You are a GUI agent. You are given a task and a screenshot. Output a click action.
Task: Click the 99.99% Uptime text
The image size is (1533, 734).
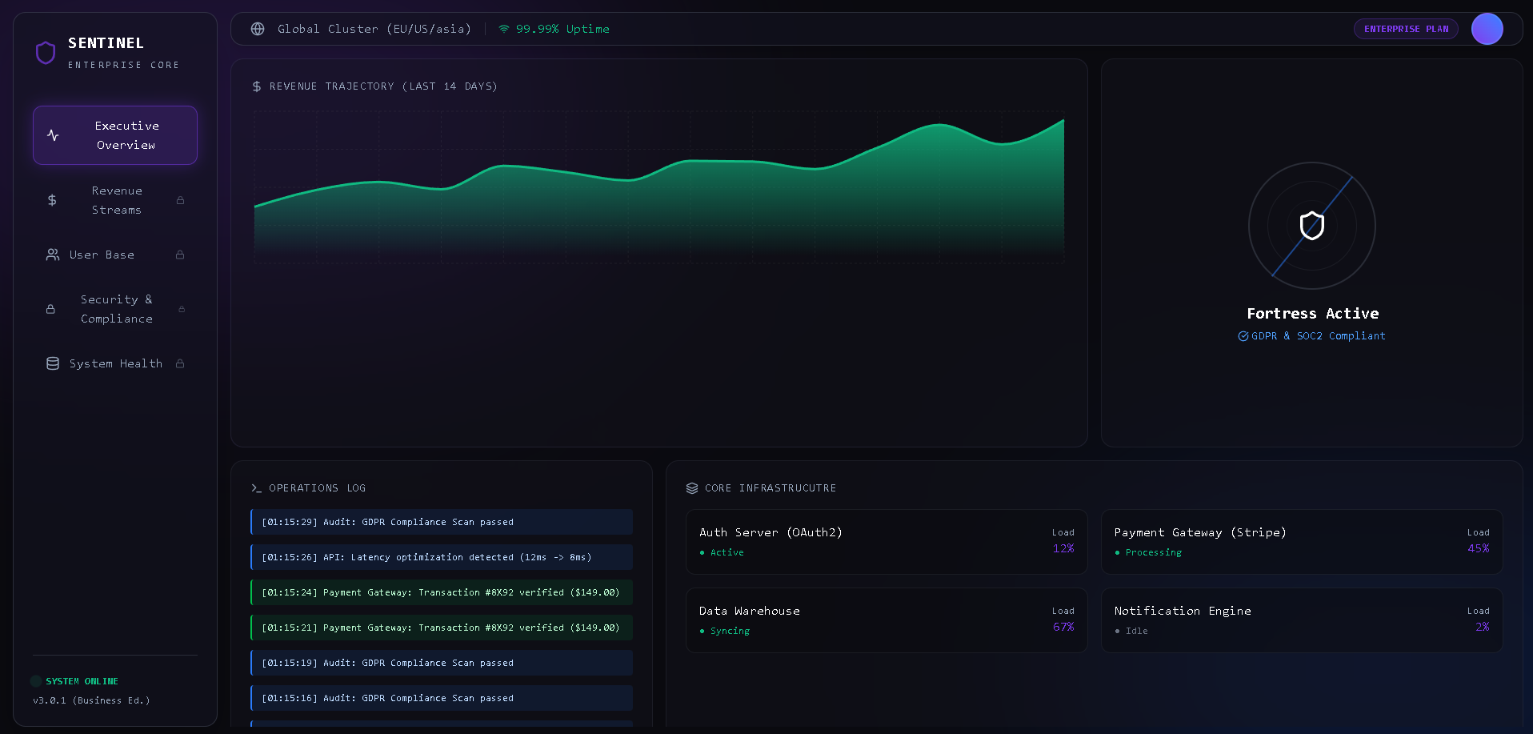pos(562,29)
